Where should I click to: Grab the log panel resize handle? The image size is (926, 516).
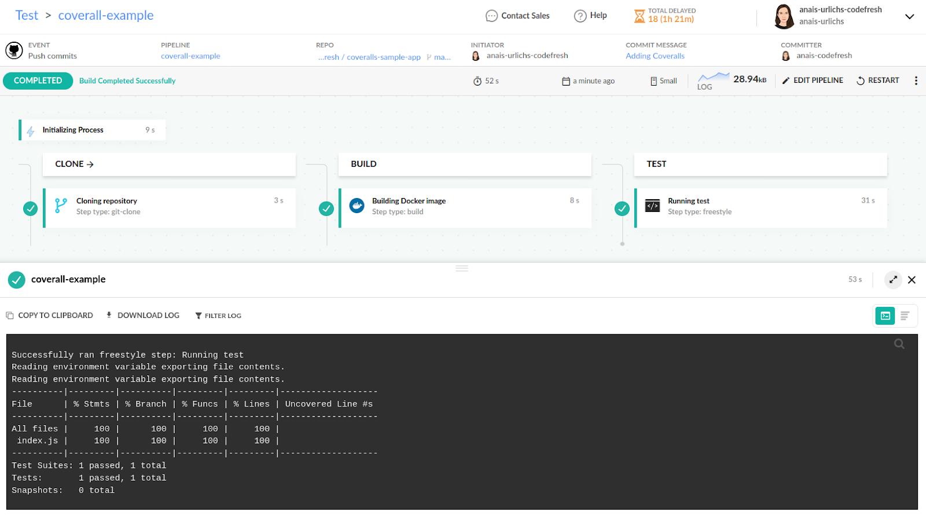pyautogui.click(x=462, y=268)
